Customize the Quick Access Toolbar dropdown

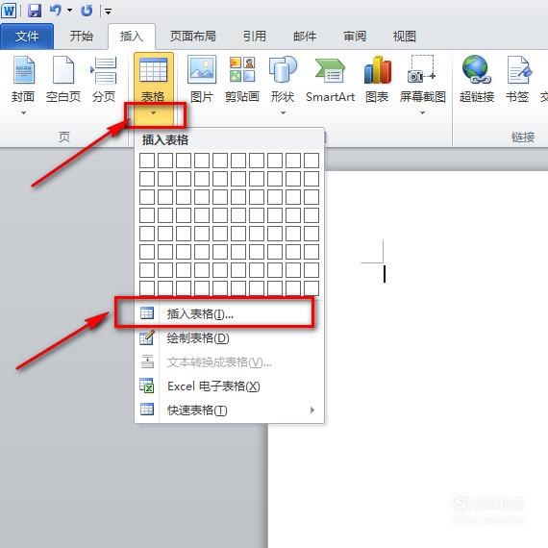tap(109, 12)
